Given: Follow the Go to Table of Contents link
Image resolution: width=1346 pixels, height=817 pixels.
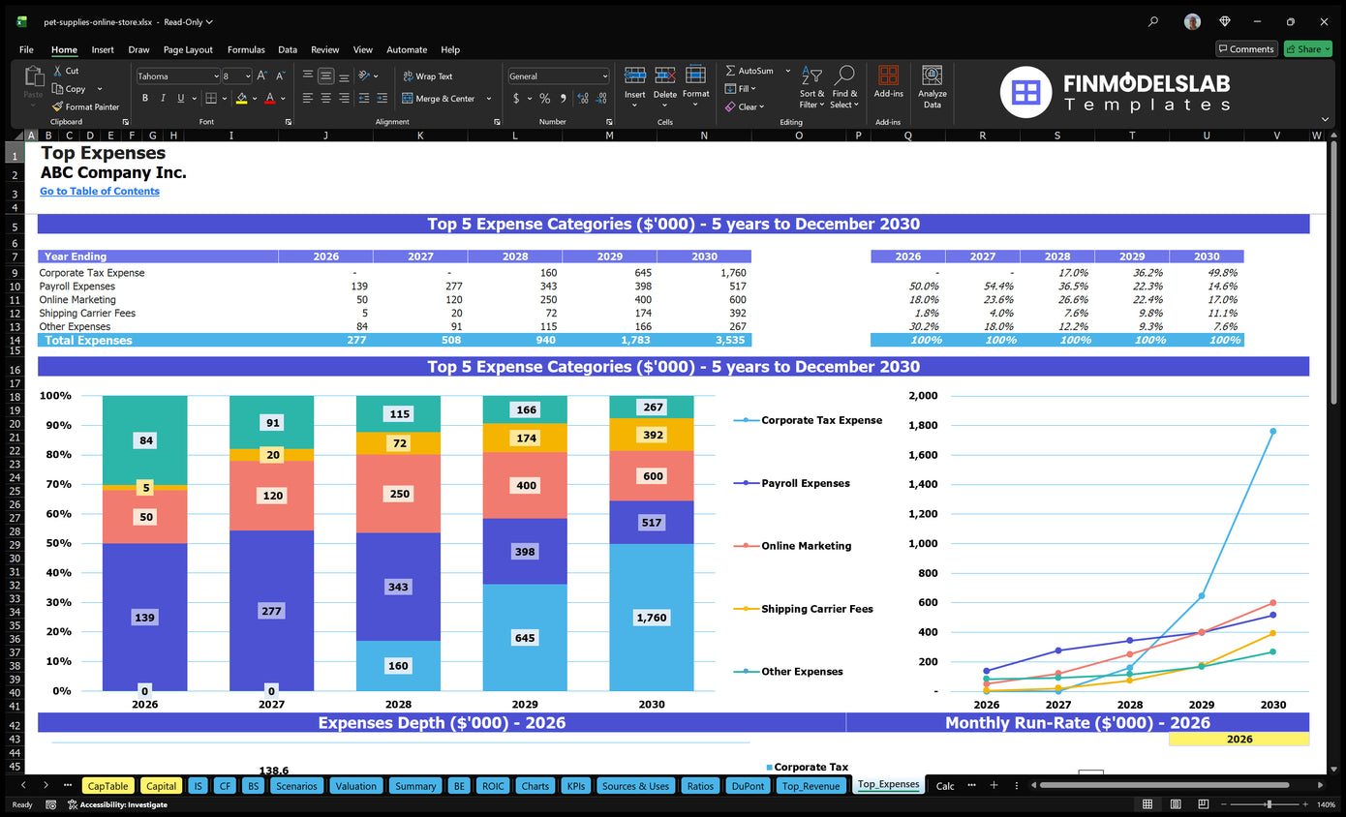Looking at the screenshot, I should click(x=99, y=191).
